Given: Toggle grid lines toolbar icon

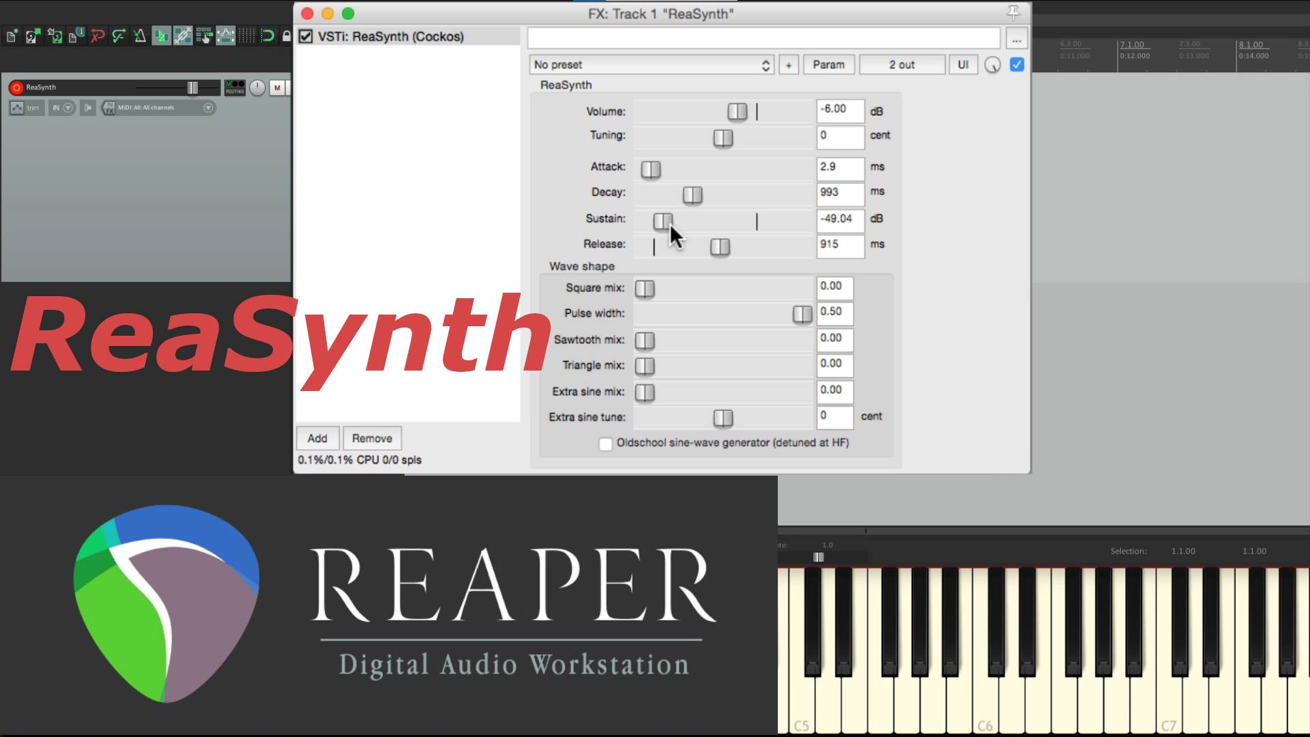Looking at the screenshot, I should pos(247,35).
